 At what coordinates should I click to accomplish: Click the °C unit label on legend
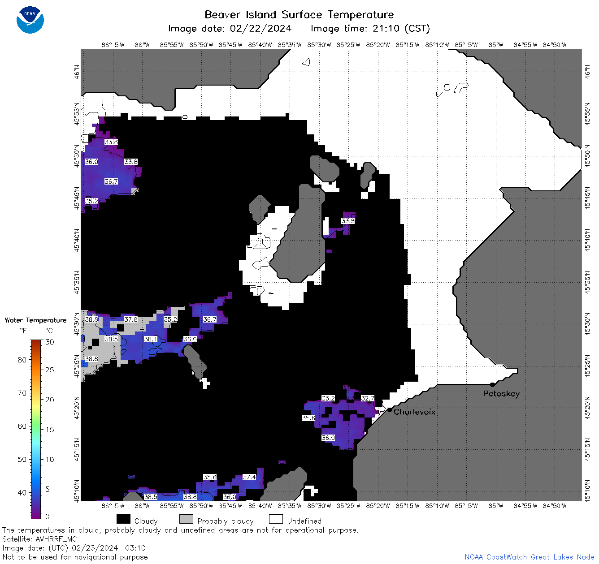pos(49,331)
